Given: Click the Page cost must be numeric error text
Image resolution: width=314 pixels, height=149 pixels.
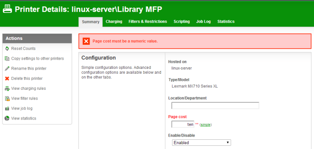Looking at the screenshot, I should [125, 41].
